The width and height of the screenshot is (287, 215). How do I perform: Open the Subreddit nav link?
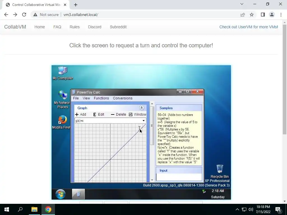(118, 27)
